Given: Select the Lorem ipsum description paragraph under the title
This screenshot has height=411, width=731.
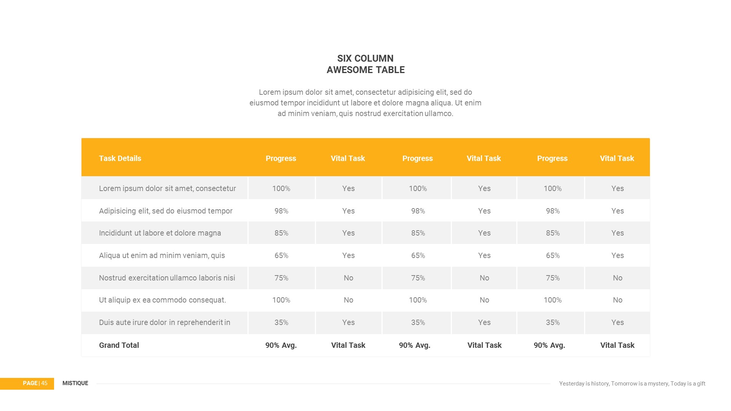Looking at the screenshot, I should (x=365, y=103).
